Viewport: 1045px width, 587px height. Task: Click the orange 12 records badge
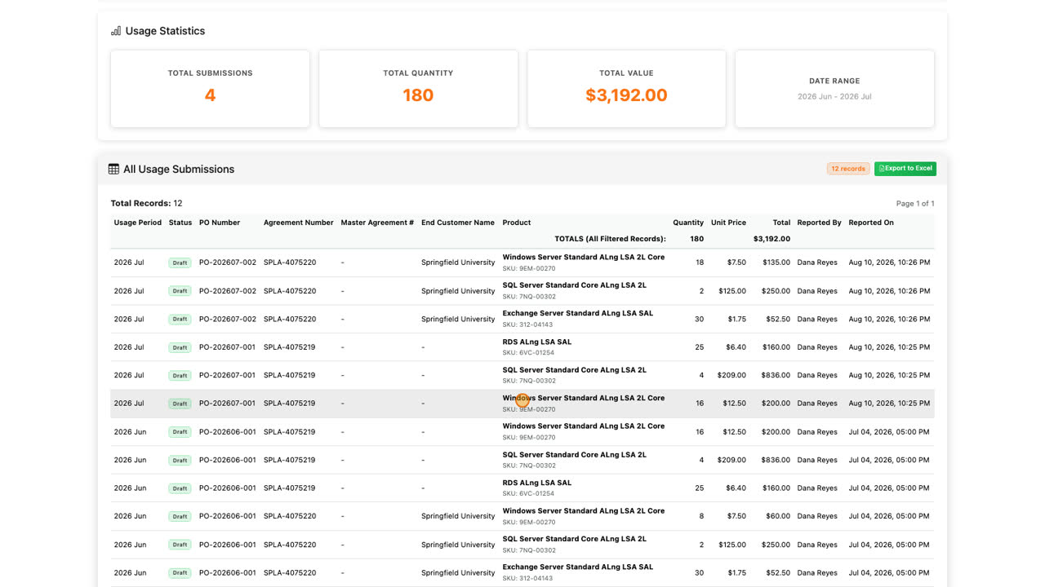tap(848, 169)
